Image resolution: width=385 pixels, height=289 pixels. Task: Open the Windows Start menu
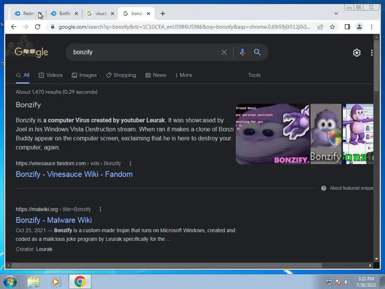[x=10, y=281]
